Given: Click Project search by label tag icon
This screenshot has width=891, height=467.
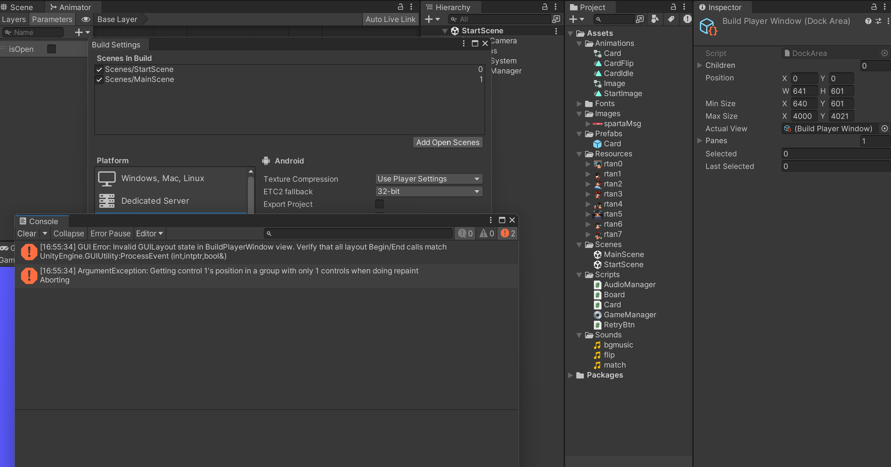Looking at the screenshot, I should click(671, 19).
